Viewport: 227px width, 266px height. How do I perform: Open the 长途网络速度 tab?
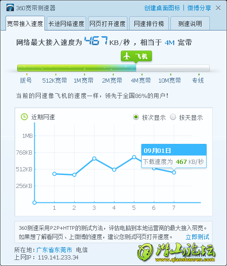(x=66, y=24)
